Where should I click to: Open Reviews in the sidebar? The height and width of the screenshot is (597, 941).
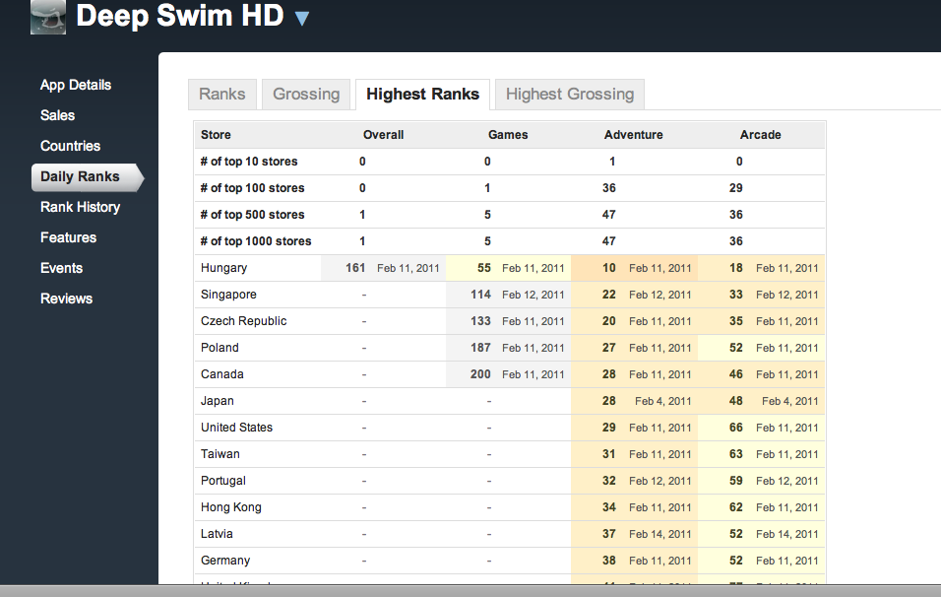(x=67, y=299)
